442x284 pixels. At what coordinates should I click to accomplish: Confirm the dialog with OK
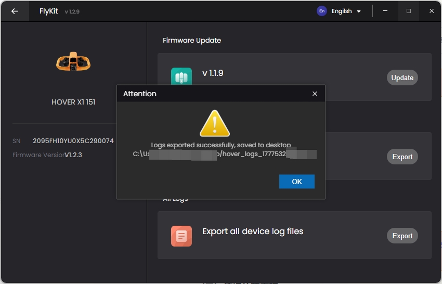click(297, 182)
